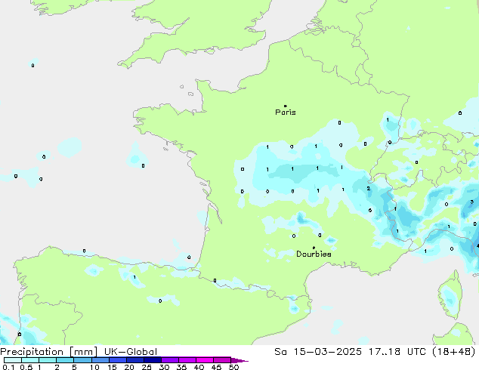Click the precipitation value 3 at the east edge
Image resolution: width=479 pixels, height=370 pixels.
click(472, 202)
